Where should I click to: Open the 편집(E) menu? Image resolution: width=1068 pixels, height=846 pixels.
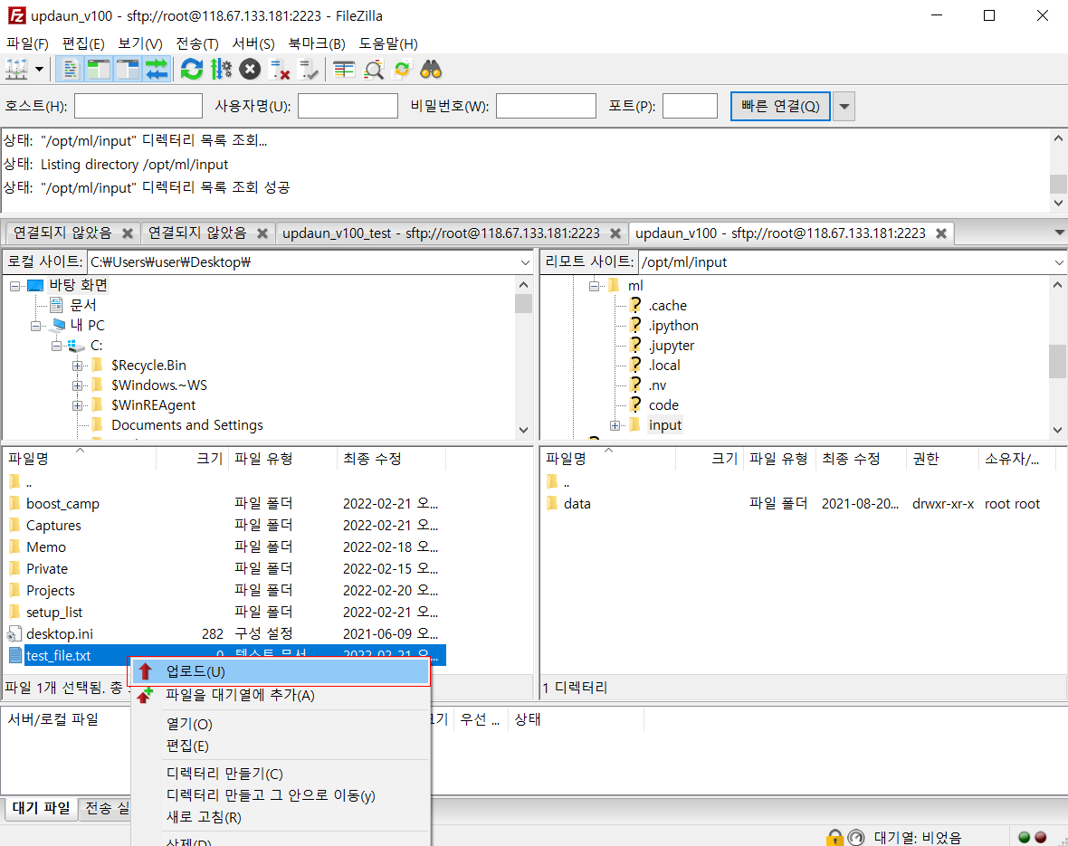[83, 43]
